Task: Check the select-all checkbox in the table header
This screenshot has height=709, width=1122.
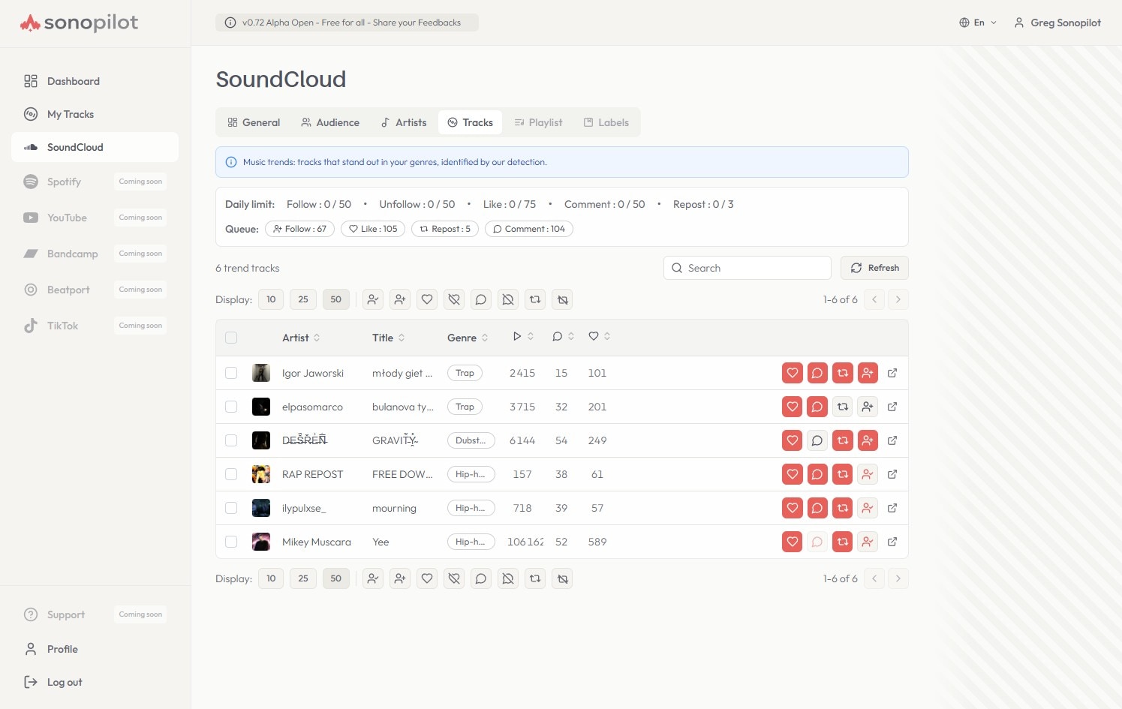Action: [x=231, y=338]
